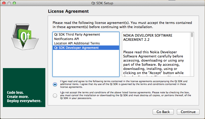This screenshot has height=119, width=205.
Task: Click the 'Qt SDK Setup' window title
Action: pos(102,3)
